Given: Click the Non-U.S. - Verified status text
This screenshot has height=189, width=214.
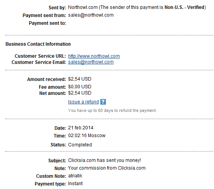Looking at the screenshot, I should click(x=184, y=7).
